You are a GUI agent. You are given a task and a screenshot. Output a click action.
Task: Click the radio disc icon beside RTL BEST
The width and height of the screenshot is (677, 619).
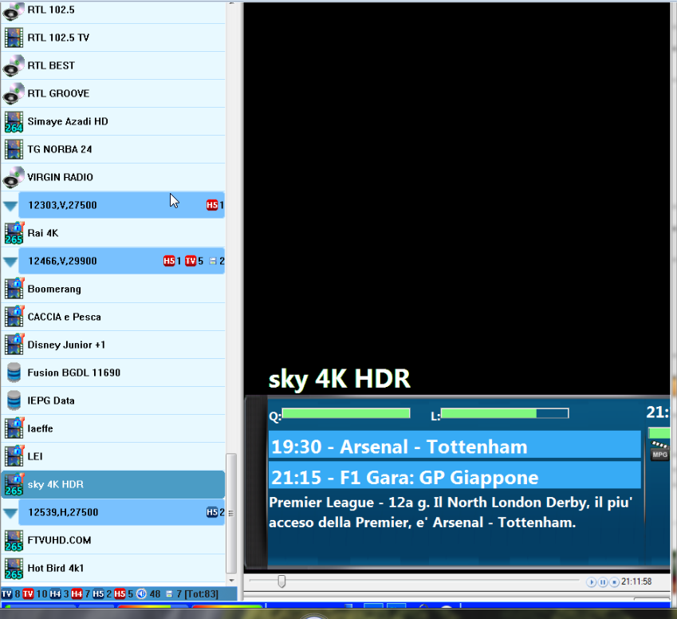coord(14,65)
